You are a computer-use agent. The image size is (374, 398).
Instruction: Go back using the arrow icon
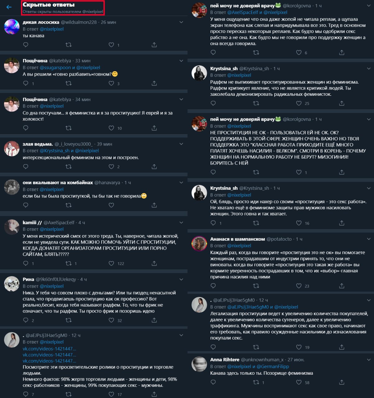click(9, 7)
